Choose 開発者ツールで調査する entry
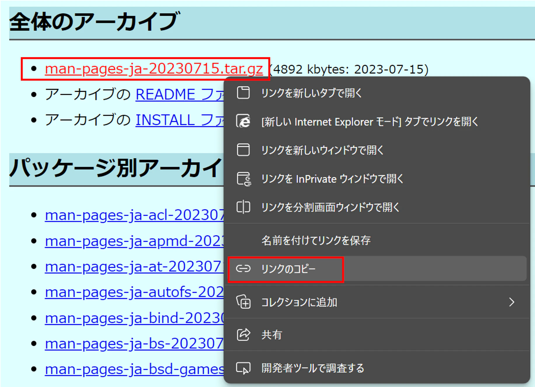Image resolution: width=535 pixels, height=387 pixels. 377,368
